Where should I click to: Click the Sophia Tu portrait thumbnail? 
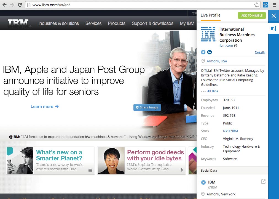pos(111,161)
